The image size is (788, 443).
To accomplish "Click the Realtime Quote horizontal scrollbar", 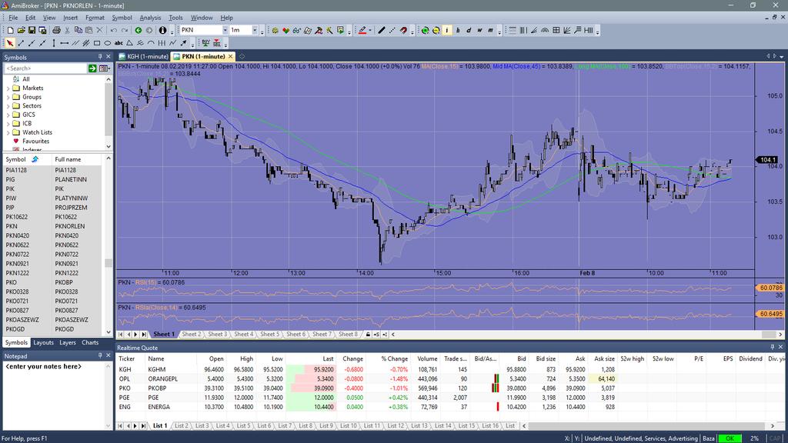I will pyautogui.click(x=648, y=425).
